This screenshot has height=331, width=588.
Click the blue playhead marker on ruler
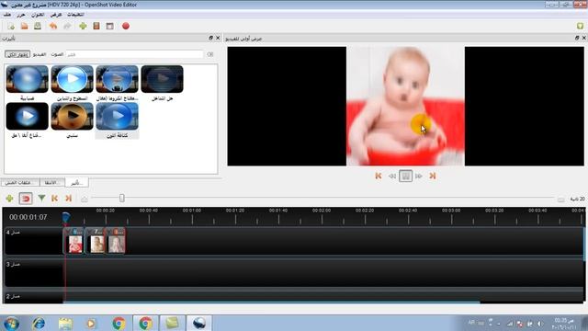pyautogui.click(x=66, y=217)
